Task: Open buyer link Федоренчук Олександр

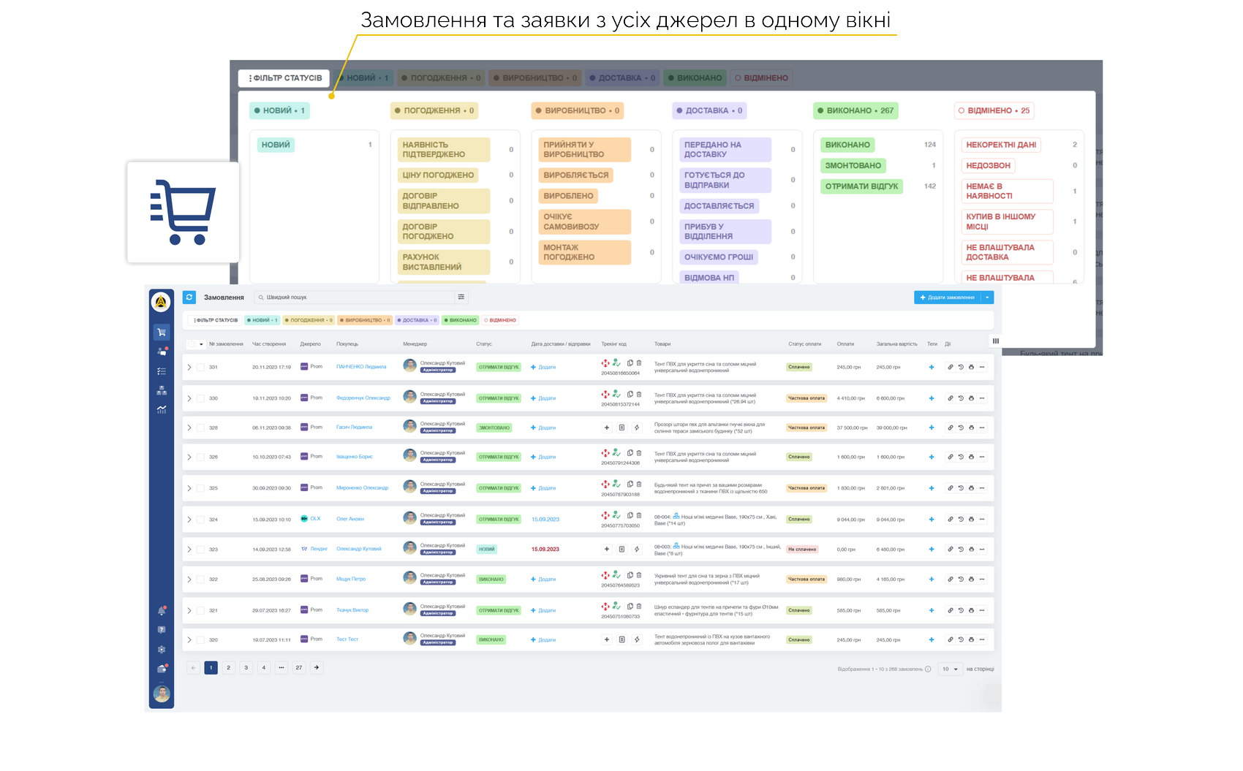Action: [x=363, y=398]
